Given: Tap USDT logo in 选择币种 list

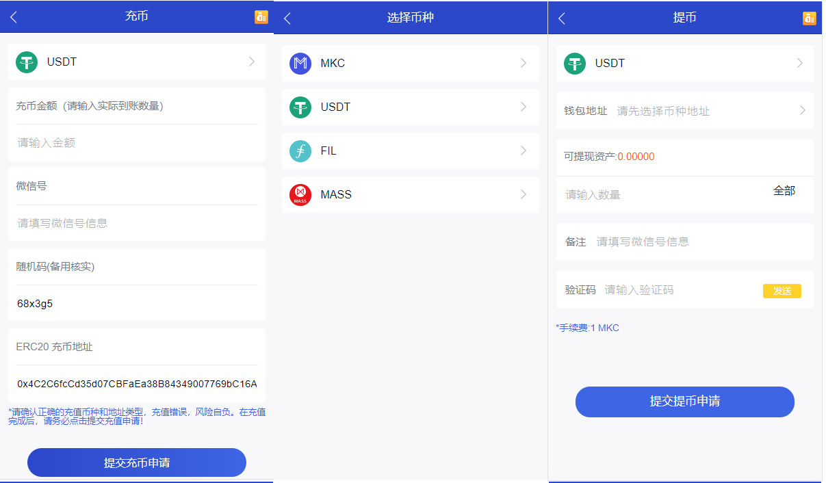Looking at the screenshot, I should coord(300,107).
